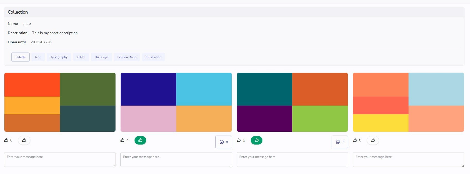Click the dark slate teal swatch
Viewport: 470px width, 174px height.
pyautogui.click(x=88, y=119)
